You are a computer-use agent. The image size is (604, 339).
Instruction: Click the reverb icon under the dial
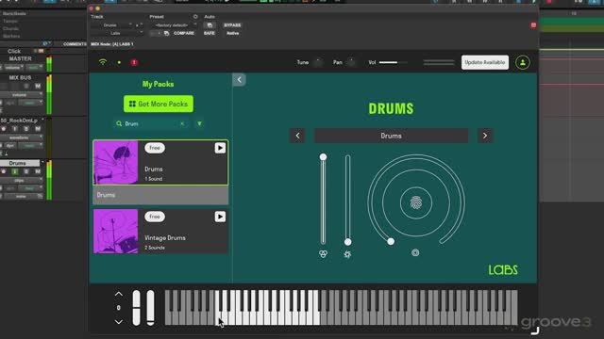tap(415, 252)
